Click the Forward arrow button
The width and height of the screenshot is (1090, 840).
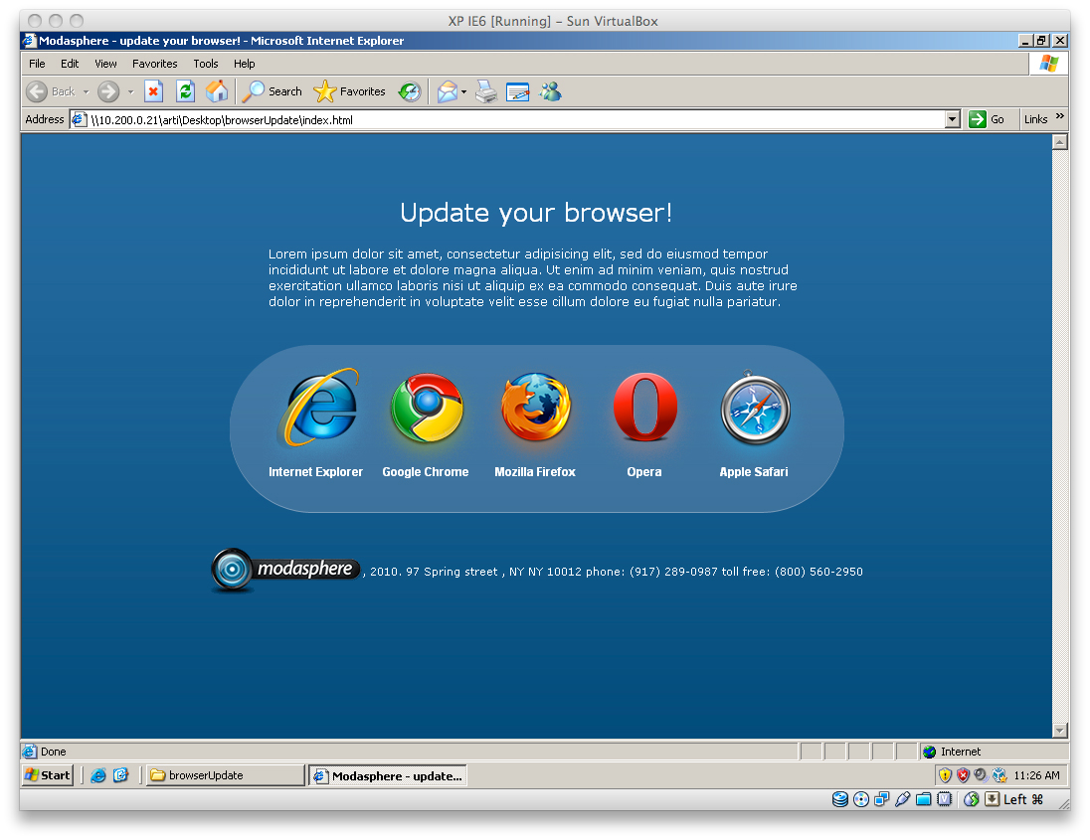107,91
